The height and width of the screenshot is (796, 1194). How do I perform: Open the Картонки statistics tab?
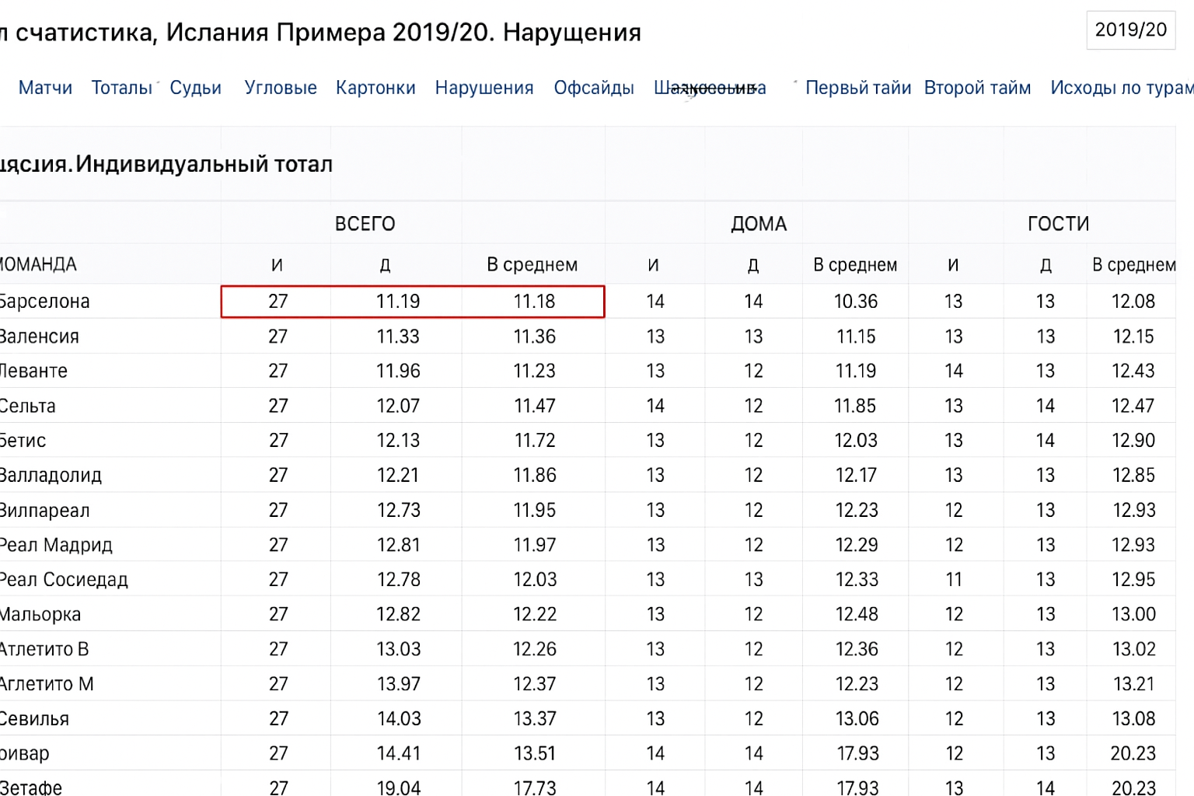(x=375, y=88)
